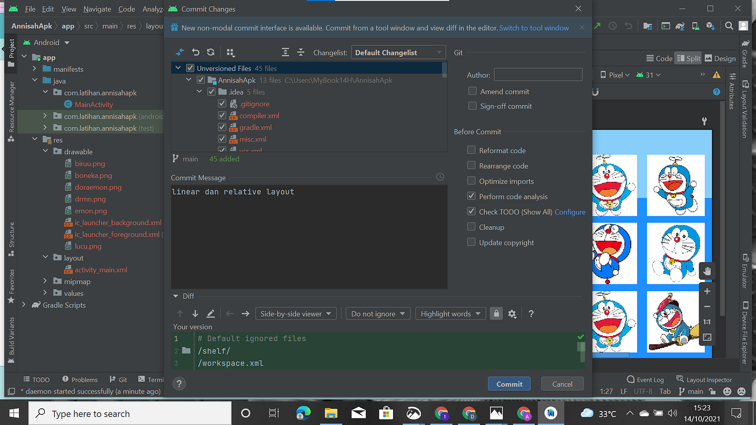Screen dimensions: 756x425
Task: Open File Explorer from the taskbar
Action: (x=331, y=413)
